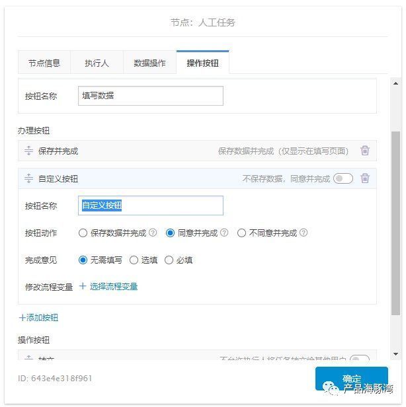This screenshot has width=406, height=407.
Task: Click the 填写数据 button name field
Action: click(x=151, y=96)
